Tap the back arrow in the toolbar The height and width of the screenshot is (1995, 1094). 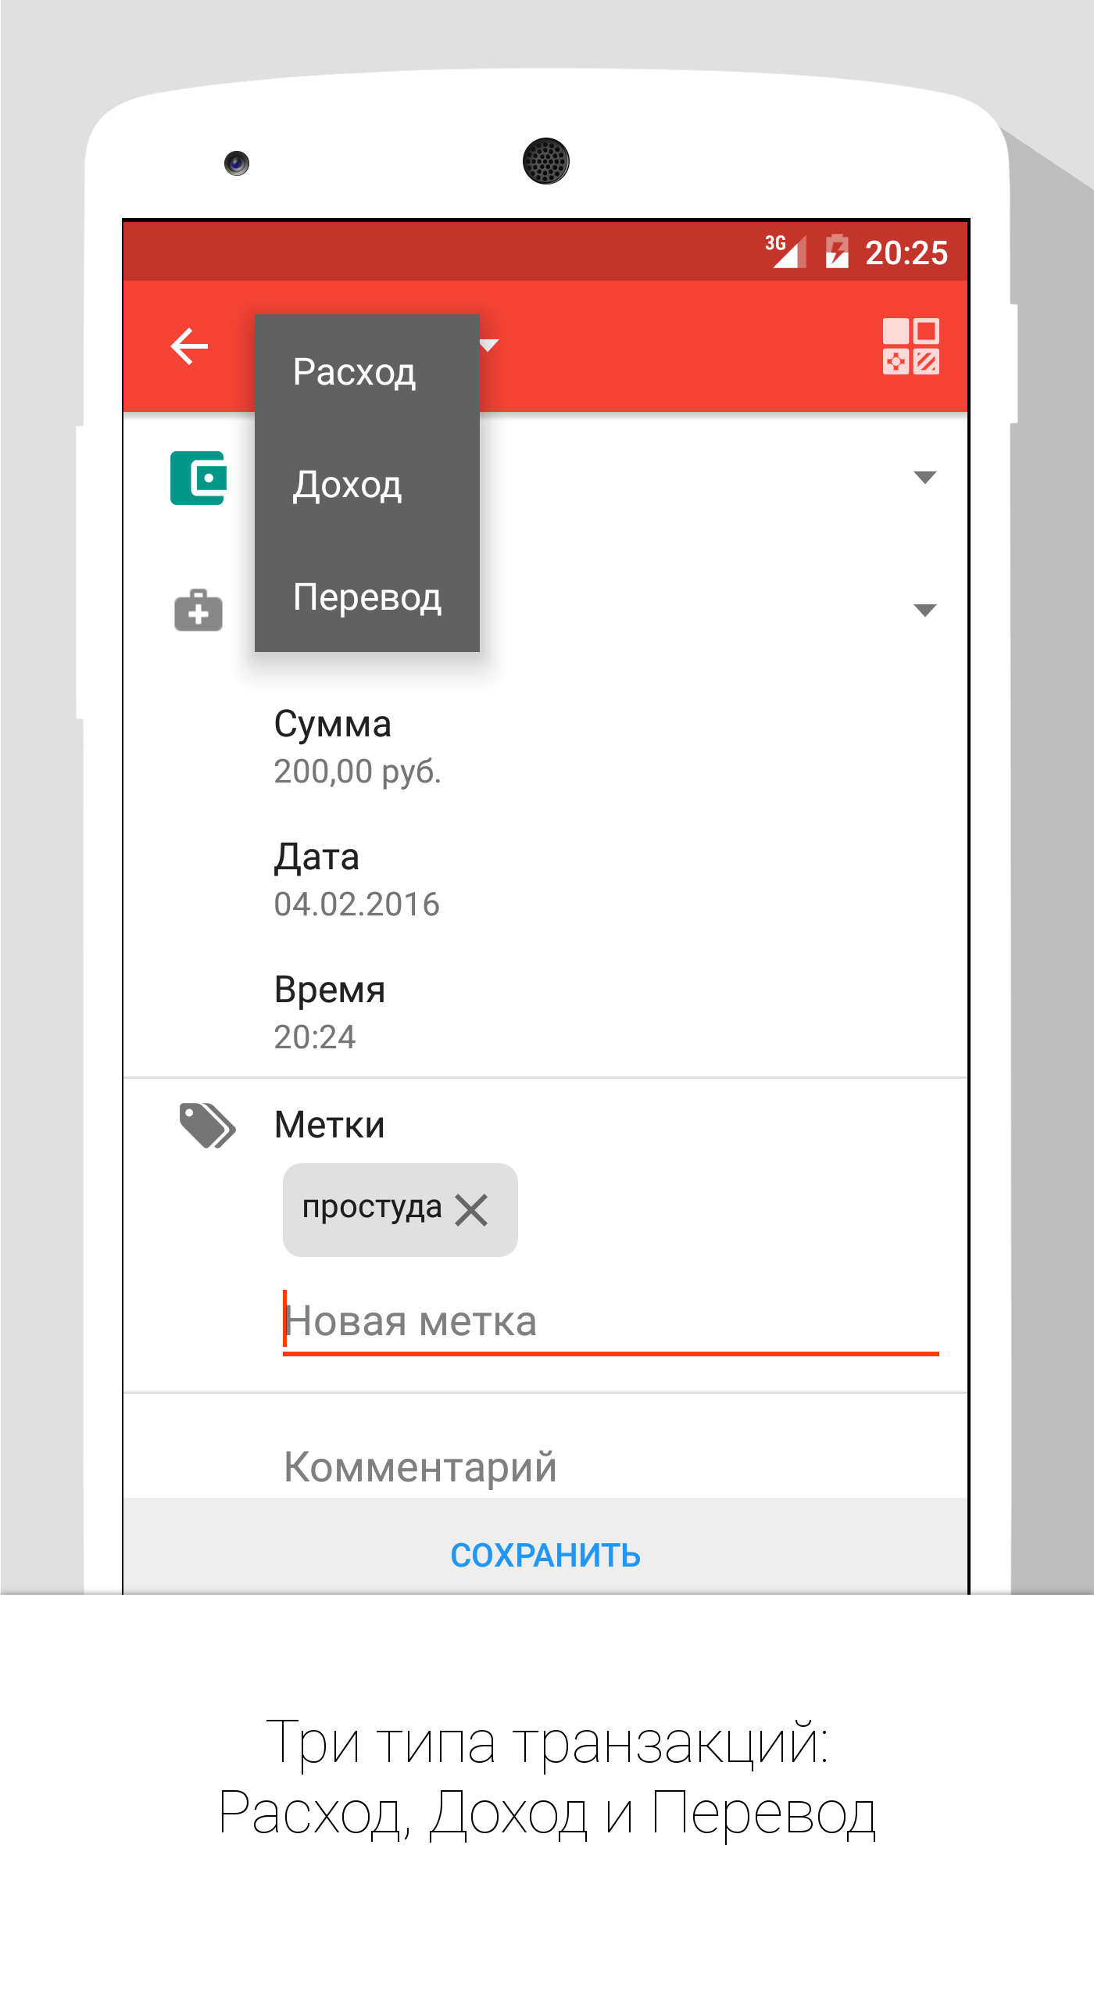pyautogui.click(x=190, y=346)
